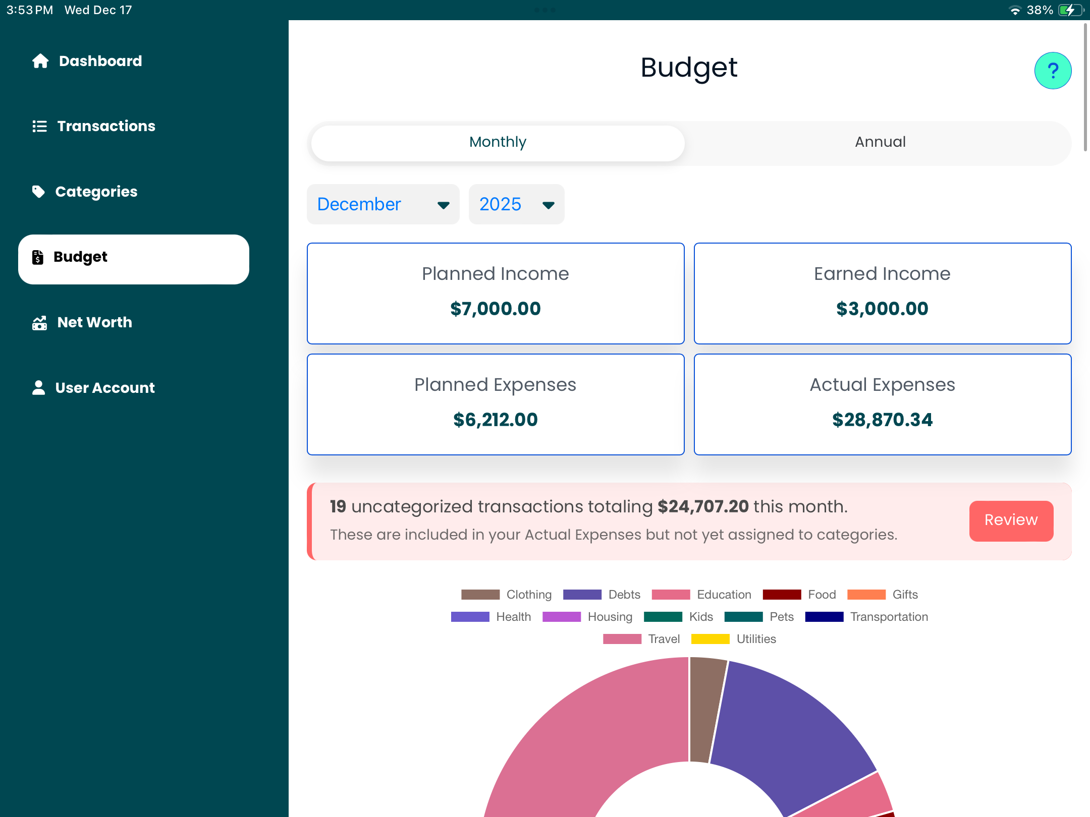Click the User Account person icon

[x=38, y=388]
